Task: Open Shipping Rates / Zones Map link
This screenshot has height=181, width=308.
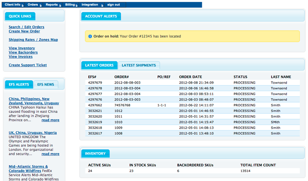Action: tap(33, 40)
